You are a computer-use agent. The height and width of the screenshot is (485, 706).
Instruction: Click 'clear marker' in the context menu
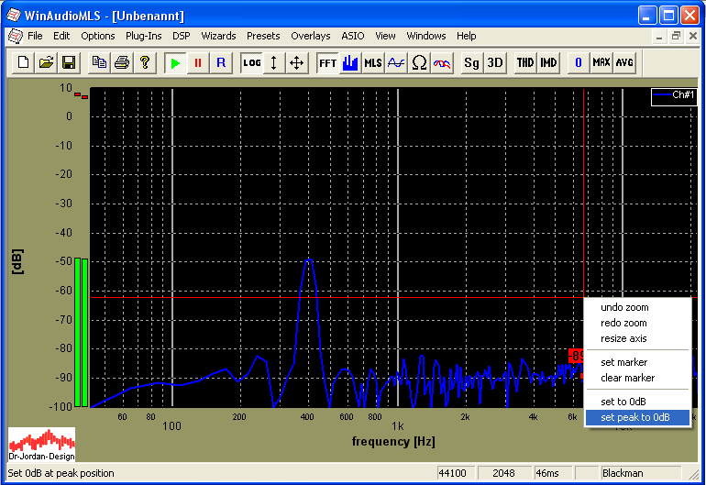click(x=627, y=378)
